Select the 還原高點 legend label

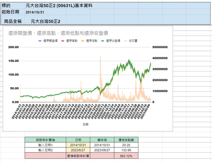[72, 41]
